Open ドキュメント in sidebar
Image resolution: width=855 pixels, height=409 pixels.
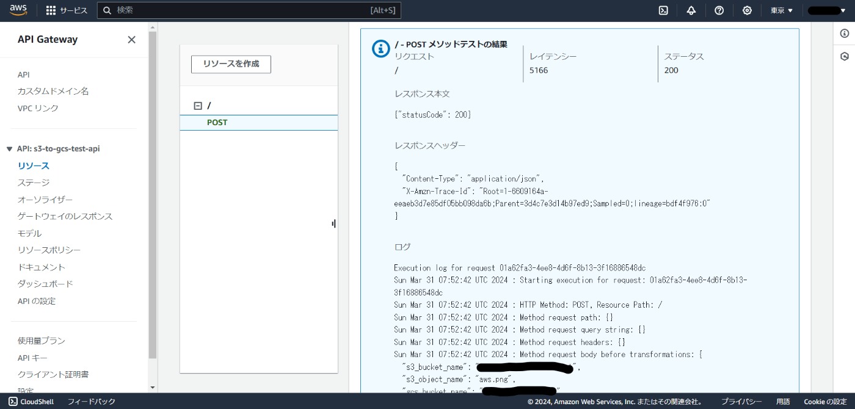42,267
